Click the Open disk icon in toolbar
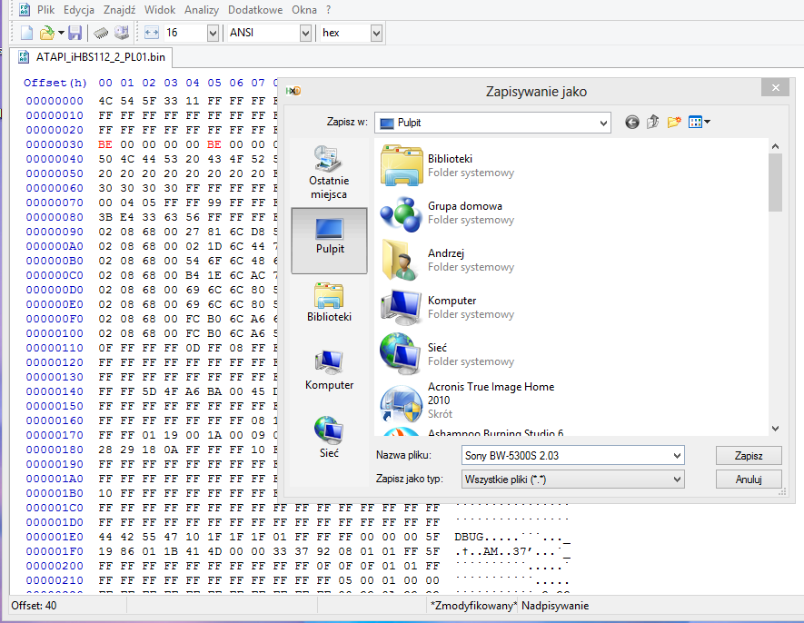The width and height of the screenshot is (804, 623). coord(122,33)
